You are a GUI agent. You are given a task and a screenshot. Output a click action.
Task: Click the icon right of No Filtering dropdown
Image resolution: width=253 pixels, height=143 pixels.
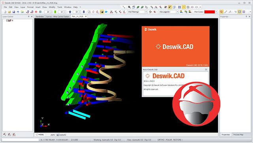(150, 12)
